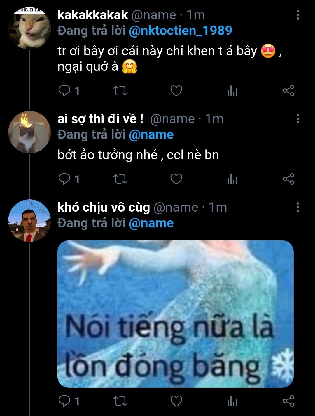The image size is (315, 416).
Task: Open the "khó chịu vô cùng" profile name
Action: click(x=104, y=207)
